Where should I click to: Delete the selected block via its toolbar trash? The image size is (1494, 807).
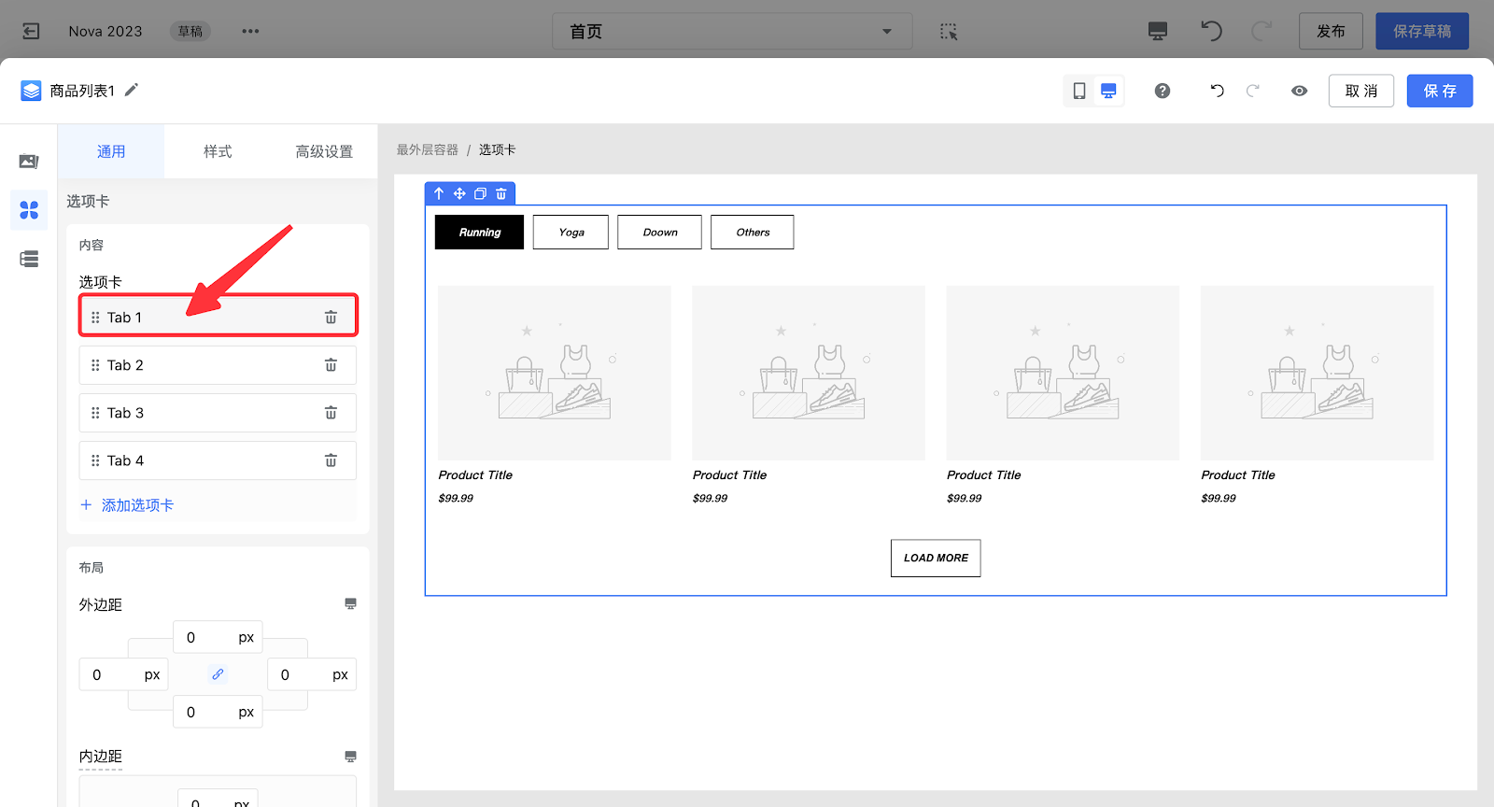[501, 194]
